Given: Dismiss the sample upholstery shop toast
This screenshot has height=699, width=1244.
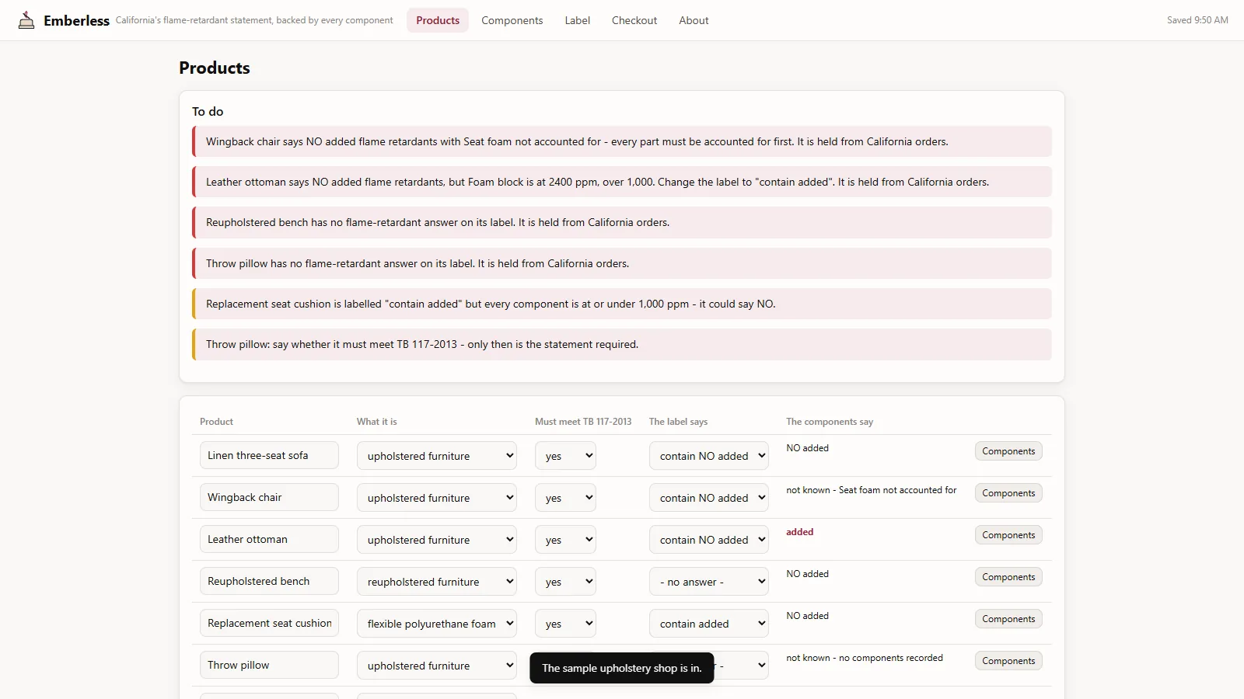Looking at the screenshot, I should click(622, 668).
